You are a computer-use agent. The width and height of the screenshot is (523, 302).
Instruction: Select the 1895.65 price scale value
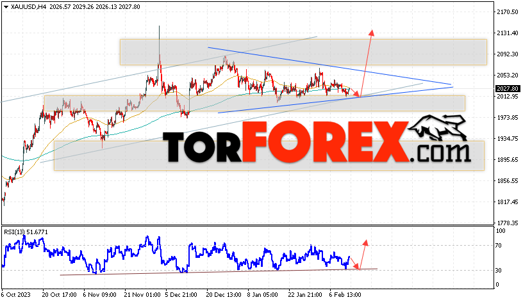508,160
